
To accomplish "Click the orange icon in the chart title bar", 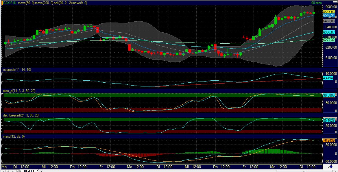I will click(x=3, y=2).
